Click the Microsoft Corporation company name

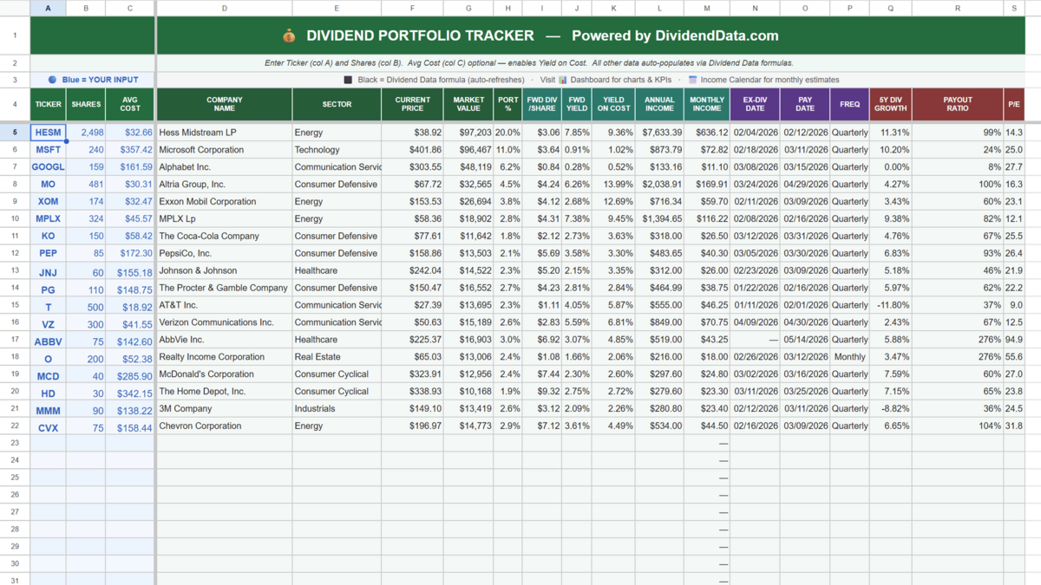225,150
